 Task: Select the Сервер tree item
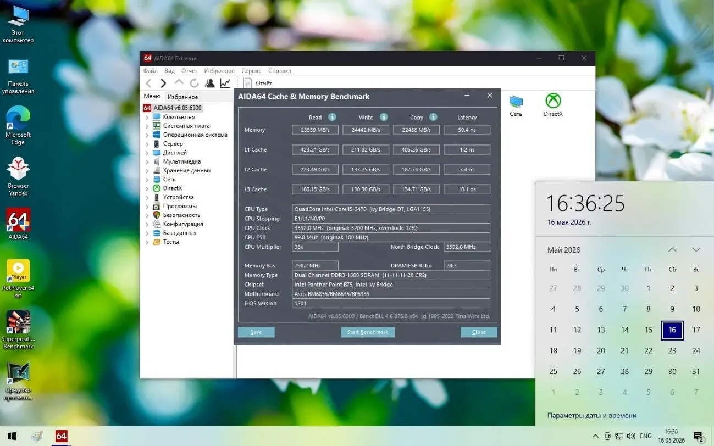point(173,144)
